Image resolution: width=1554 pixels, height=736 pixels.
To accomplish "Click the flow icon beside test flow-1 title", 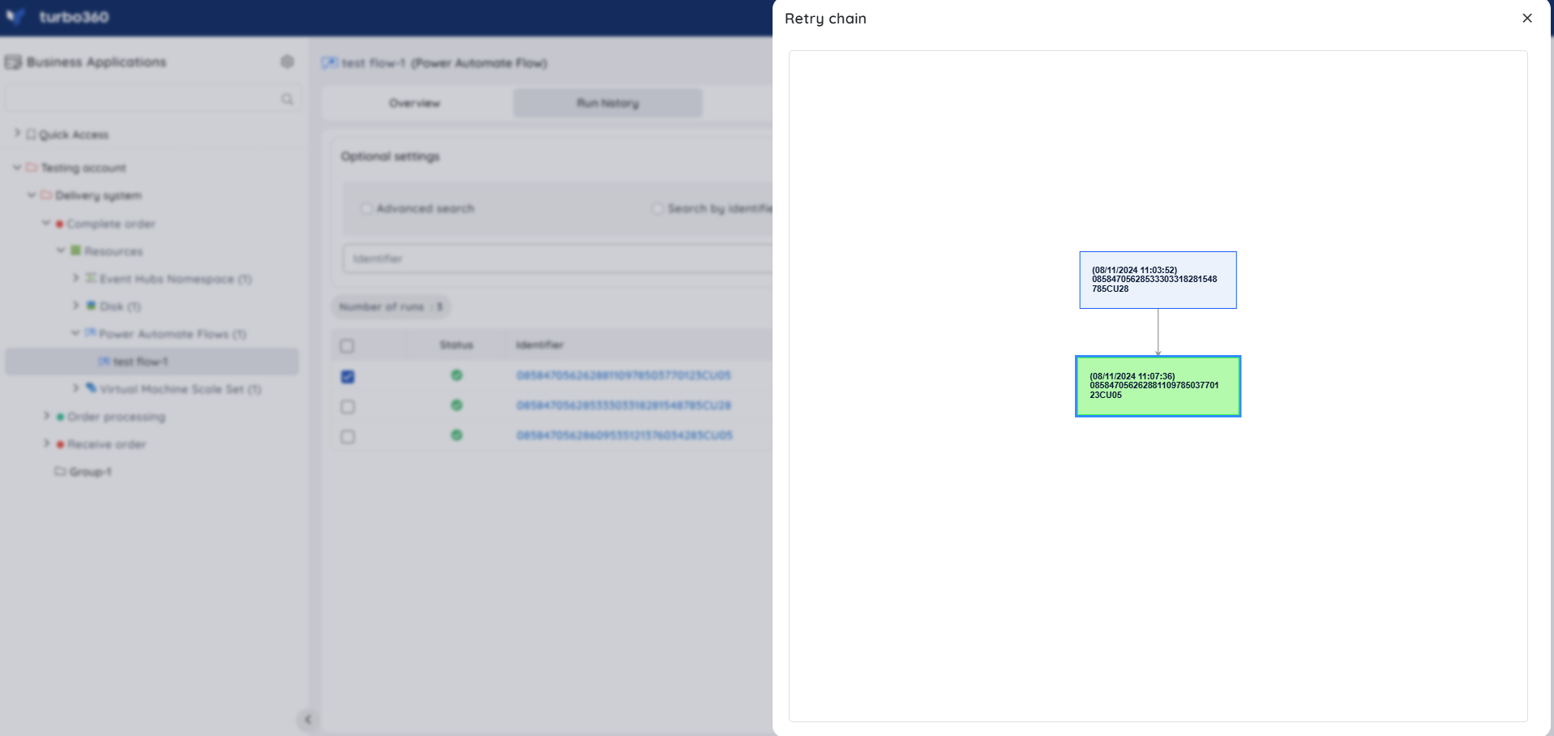I will pos(329,62).
